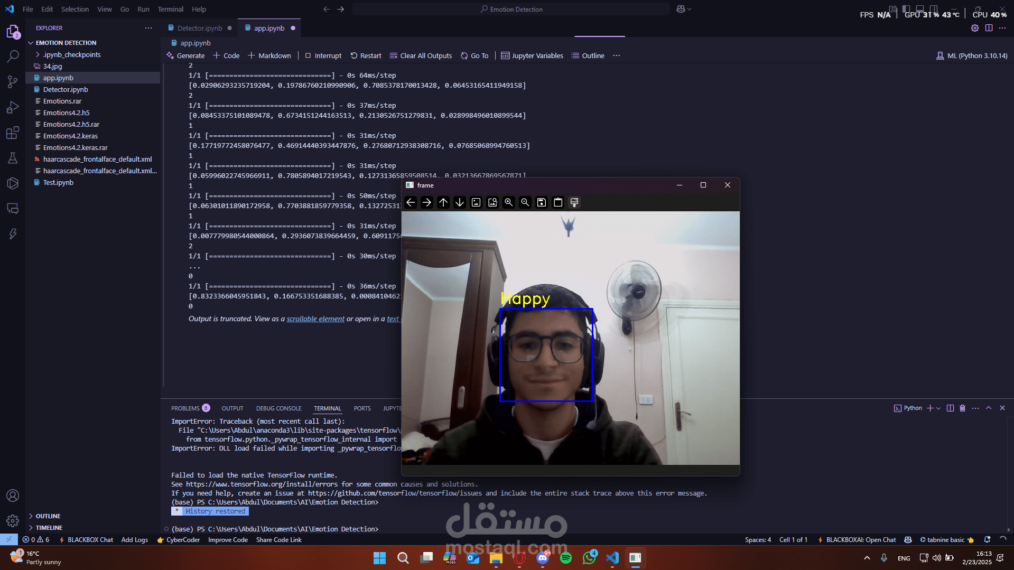Open the Testing flask view
Screen dimensions: 1014x570
coord(13,158)
